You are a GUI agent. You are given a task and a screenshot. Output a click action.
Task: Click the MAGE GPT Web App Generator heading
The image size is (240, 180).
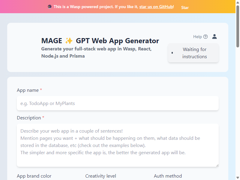100,41
